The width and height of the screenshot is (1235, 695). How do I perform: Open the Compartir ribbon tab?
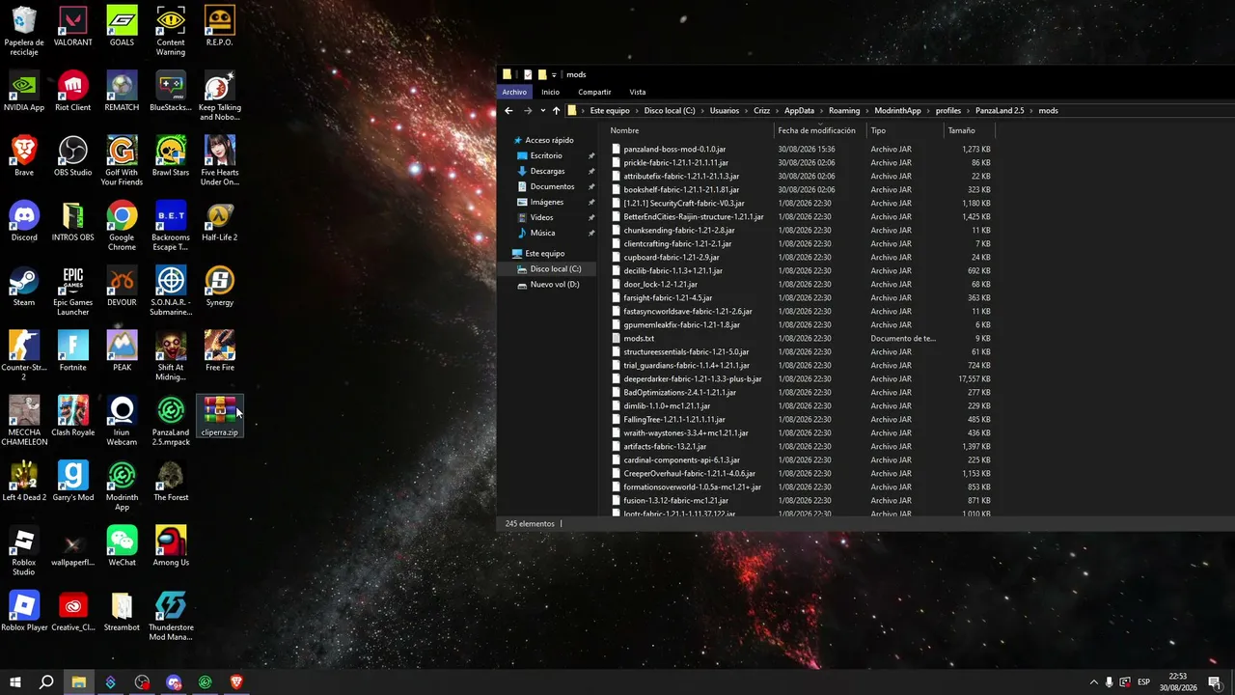pyautogui.click(x=594, y=92)
